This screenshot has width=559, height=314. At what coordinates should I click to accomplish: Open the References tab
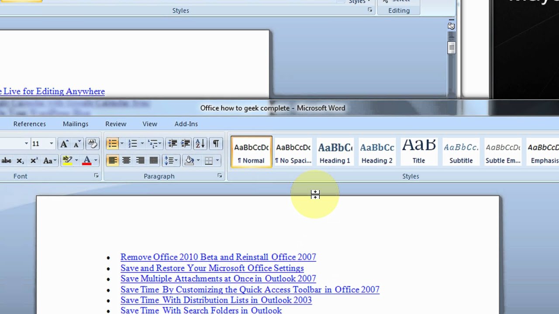29,124
